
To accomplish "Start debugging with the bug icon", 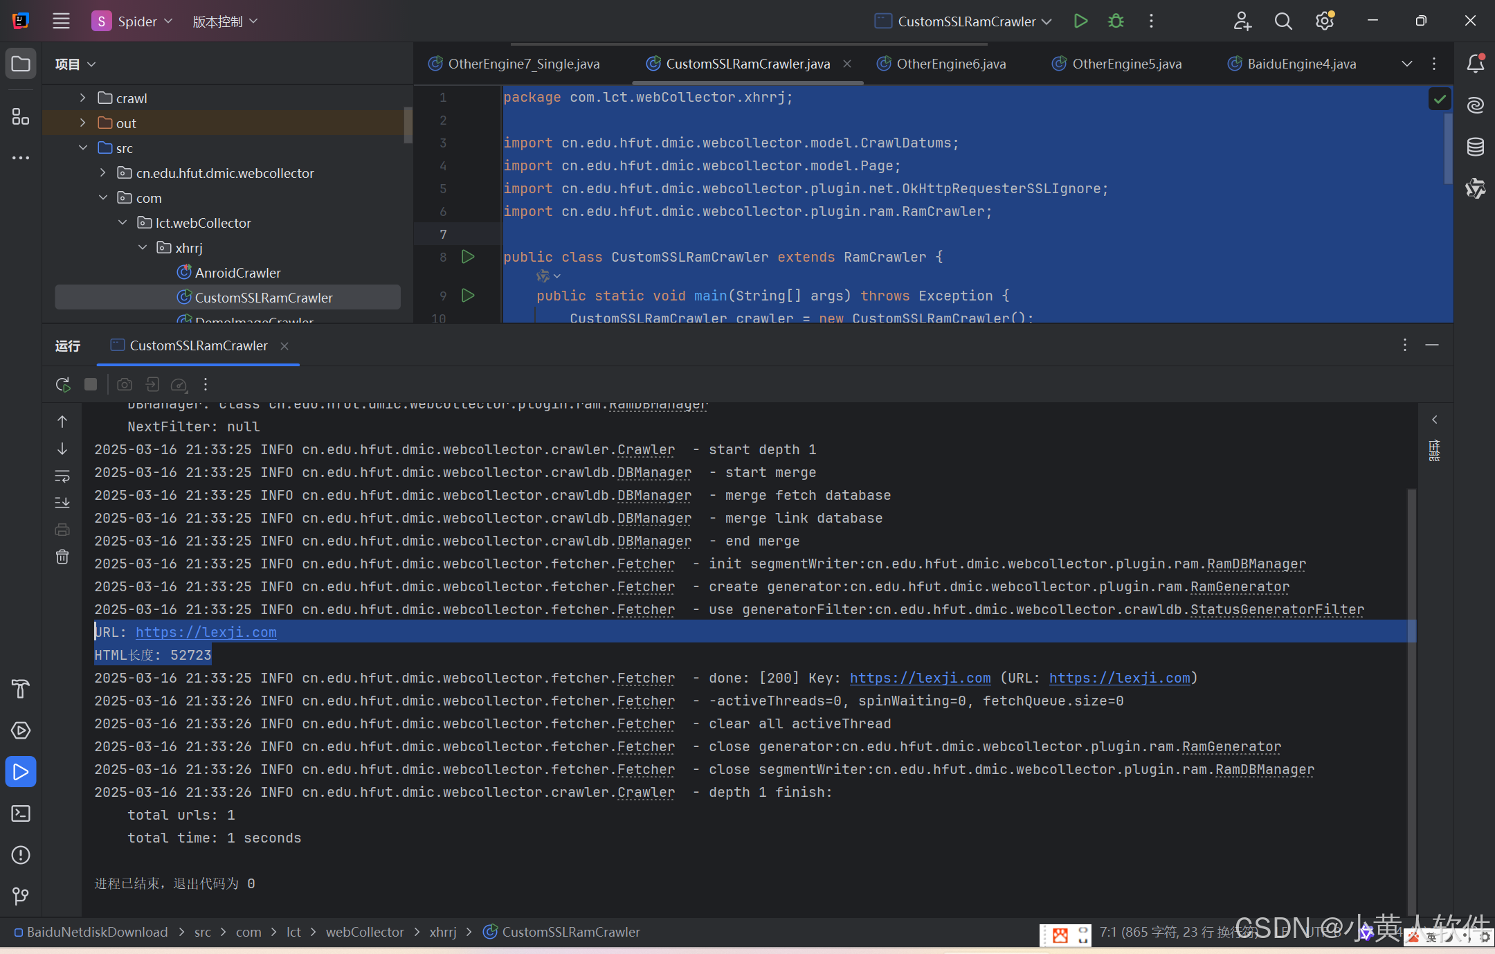I will click(1116, 21).
